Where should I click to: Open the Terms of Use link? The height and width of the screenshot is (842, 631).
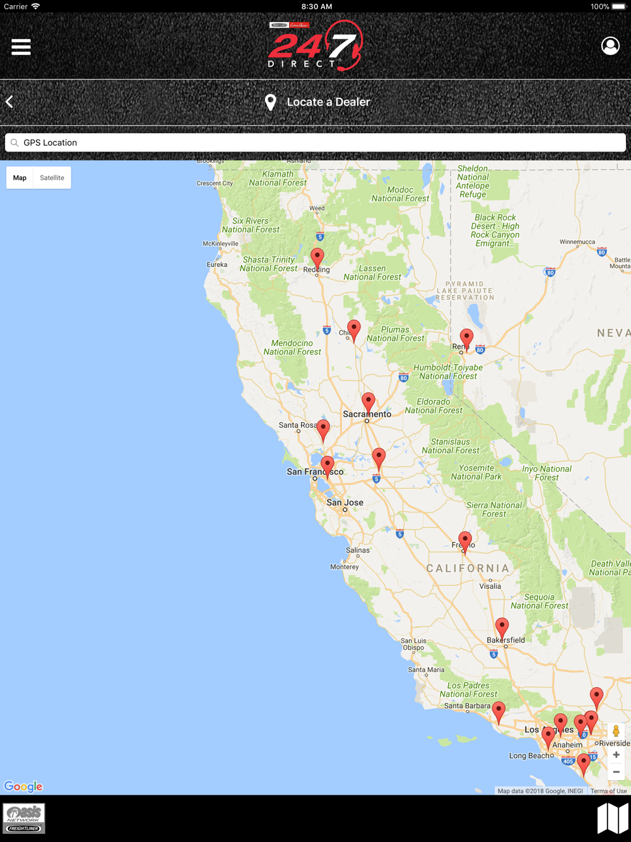coord(609,791)
